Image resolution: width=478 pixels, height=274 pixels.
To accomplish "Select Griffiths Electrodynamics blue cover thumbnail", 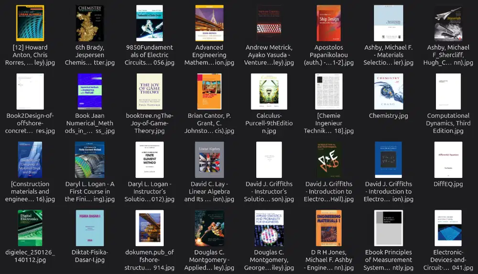I will point(388,160).
